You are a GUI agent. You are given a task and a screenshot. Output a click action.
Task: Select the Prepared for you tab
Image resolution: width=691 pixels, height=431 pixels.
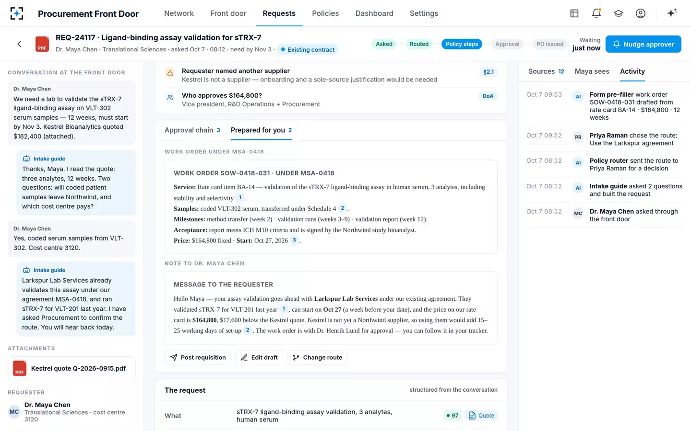[262, 130]
